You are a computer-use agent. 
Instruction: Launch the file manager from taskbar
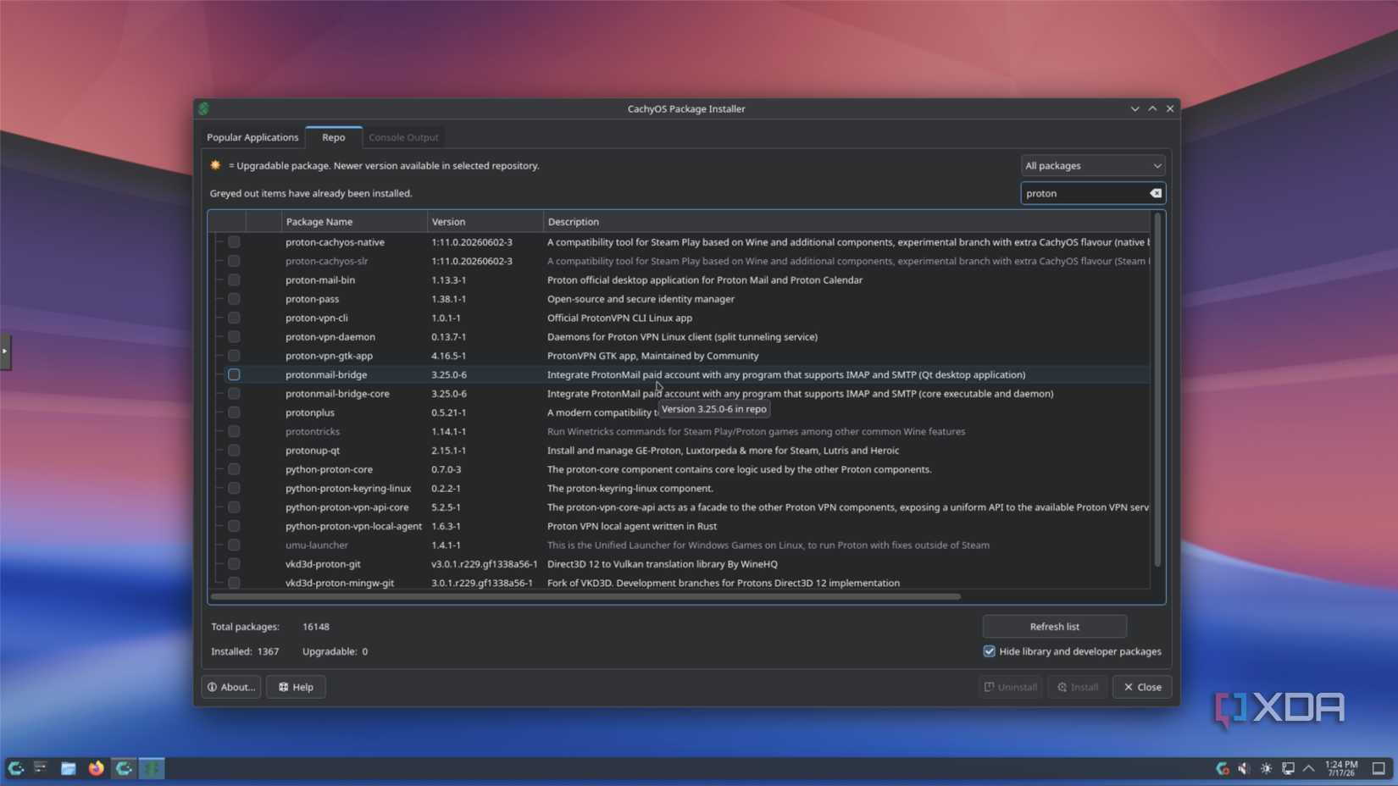coord(69,768)
